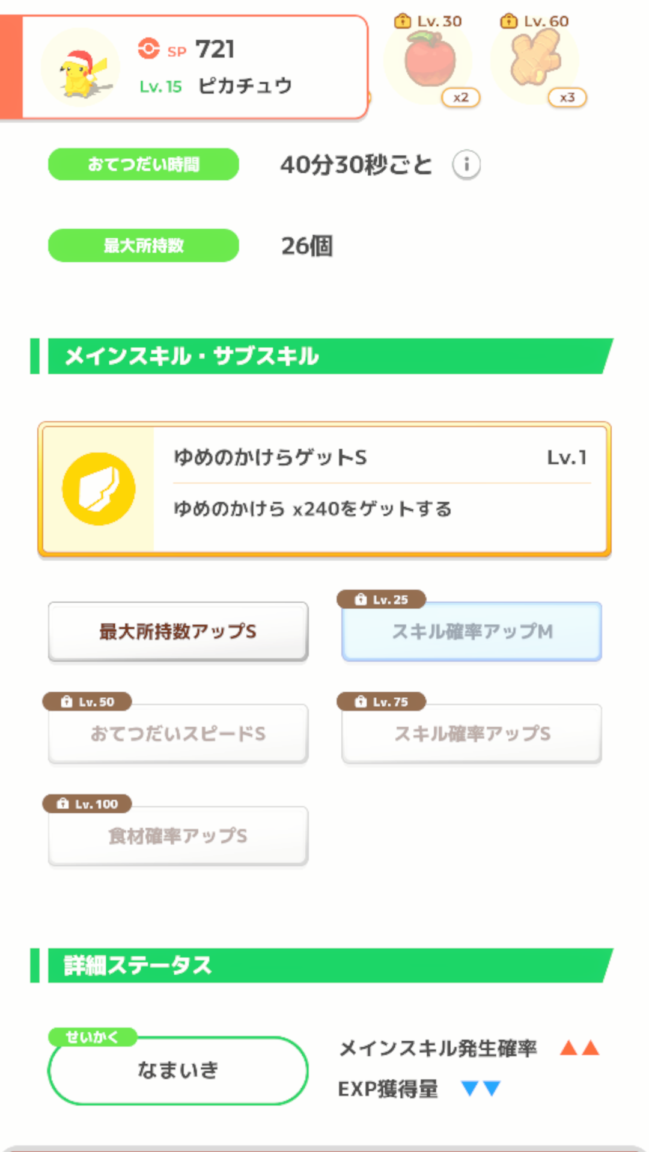Tap the blue down arrows for EXP gain

point(481,1088)
